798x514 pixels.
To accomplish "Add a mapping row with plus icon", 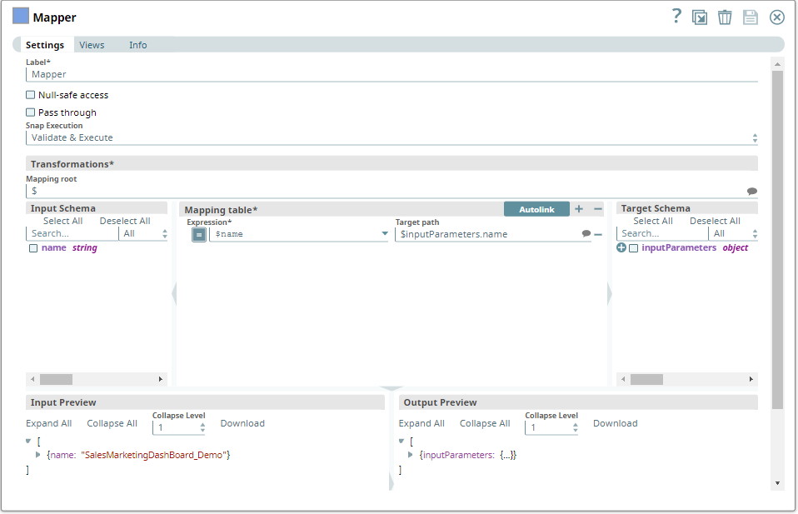I will (579, 208).
